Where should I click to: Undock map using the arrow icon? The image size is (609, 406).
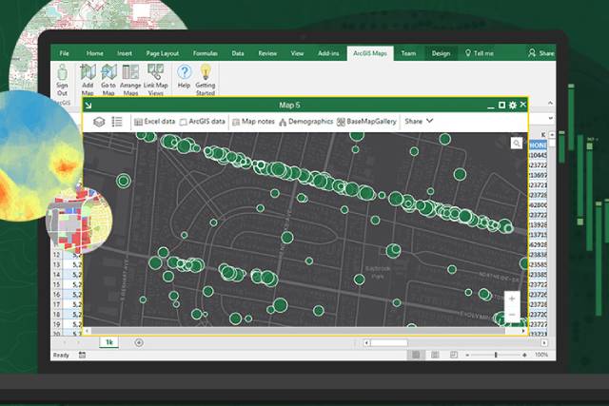pyautogui.click(x=88, y=106)
